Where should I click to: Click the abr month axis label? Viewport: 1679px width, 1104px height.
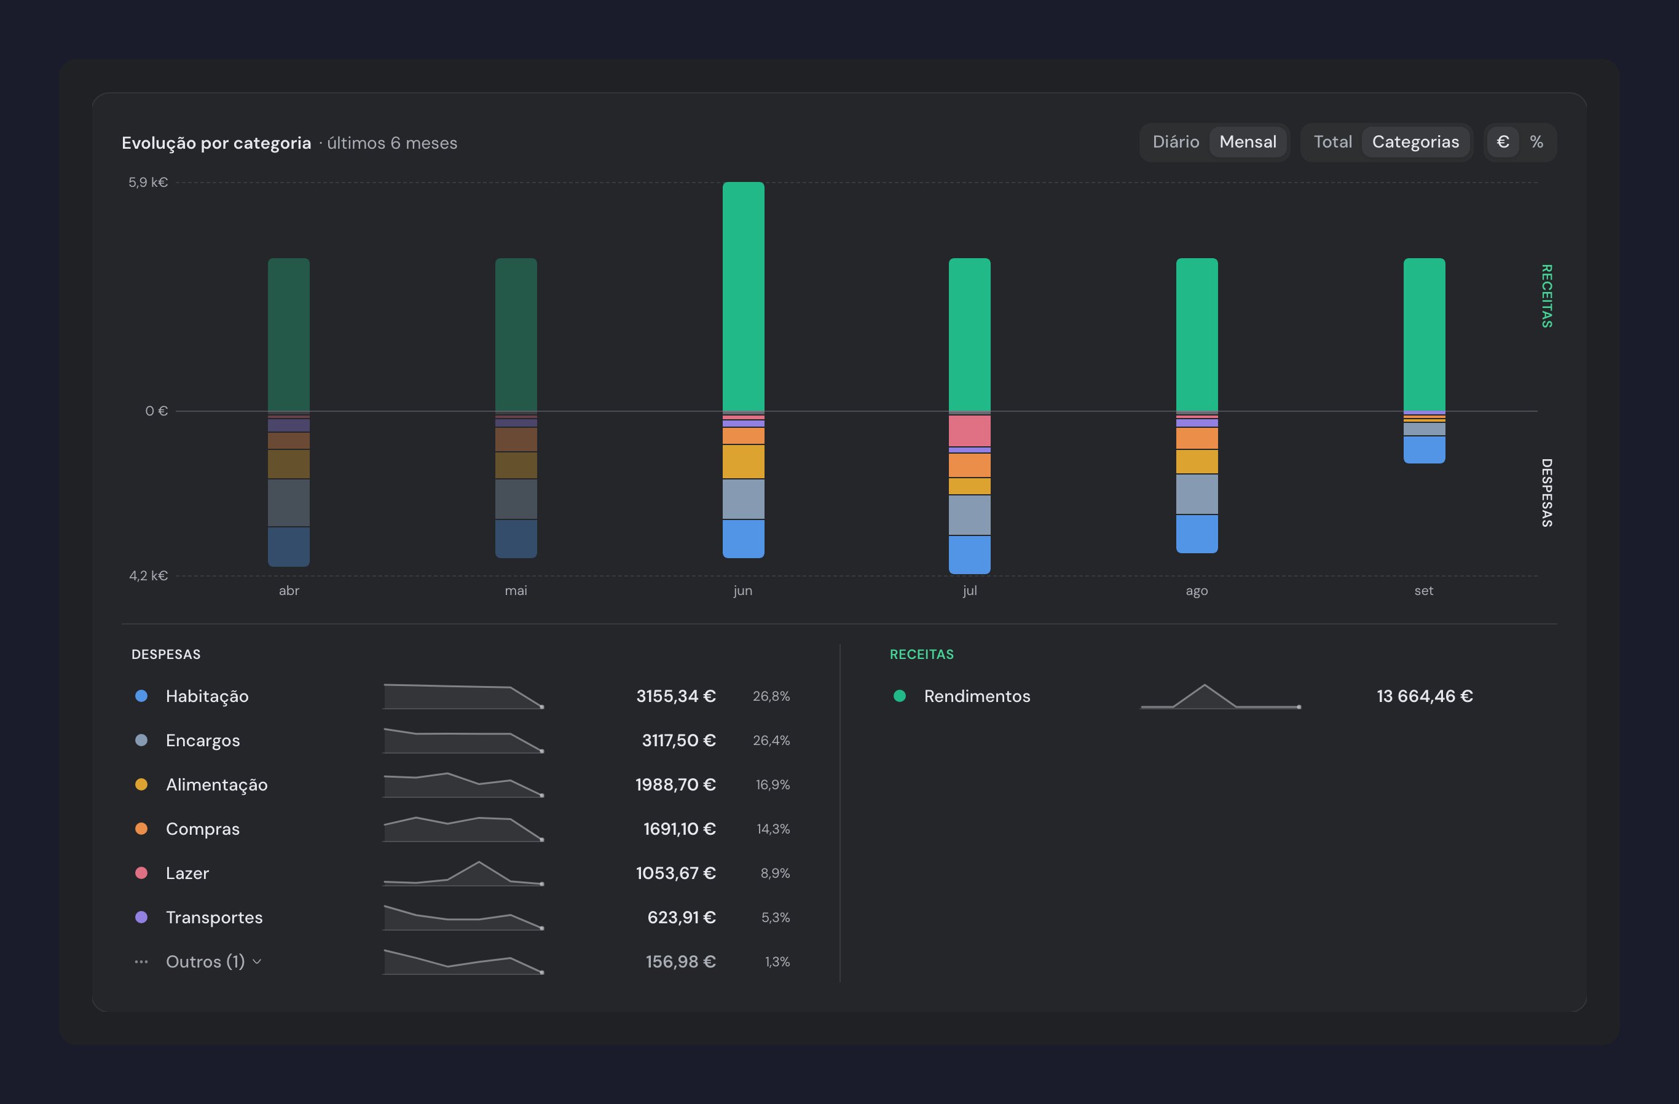point(288,591)
